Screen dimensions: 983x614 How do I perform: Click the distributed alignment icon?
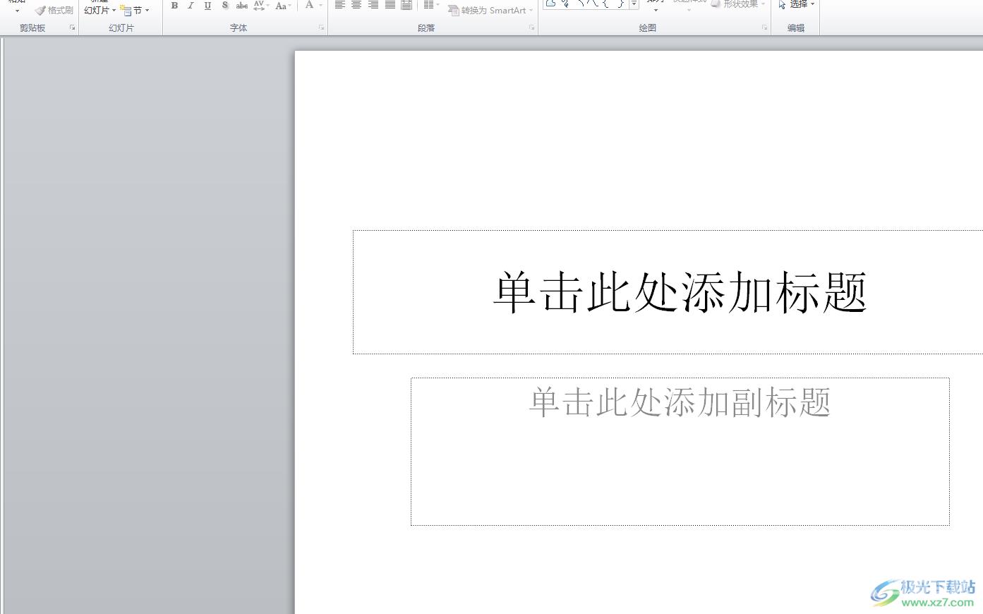407,5
